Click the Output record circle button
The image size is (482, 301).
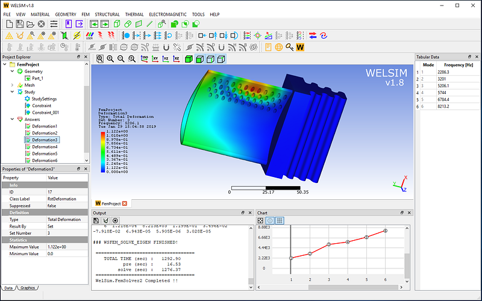[115, 220]
